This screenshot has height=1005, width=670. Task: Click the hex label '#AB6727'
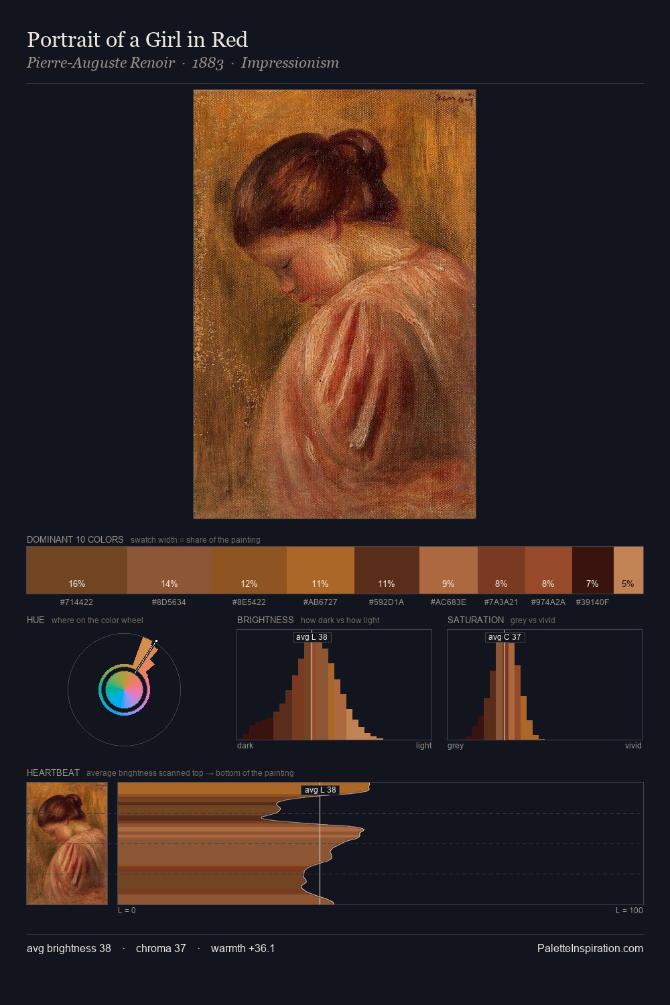(x=320, y=602)
